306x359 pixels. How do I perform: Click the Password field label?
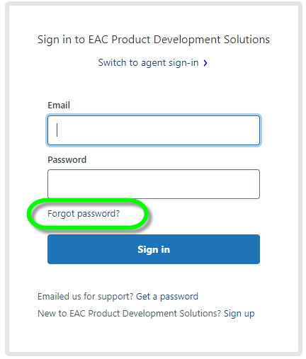[x=67, y=160]
